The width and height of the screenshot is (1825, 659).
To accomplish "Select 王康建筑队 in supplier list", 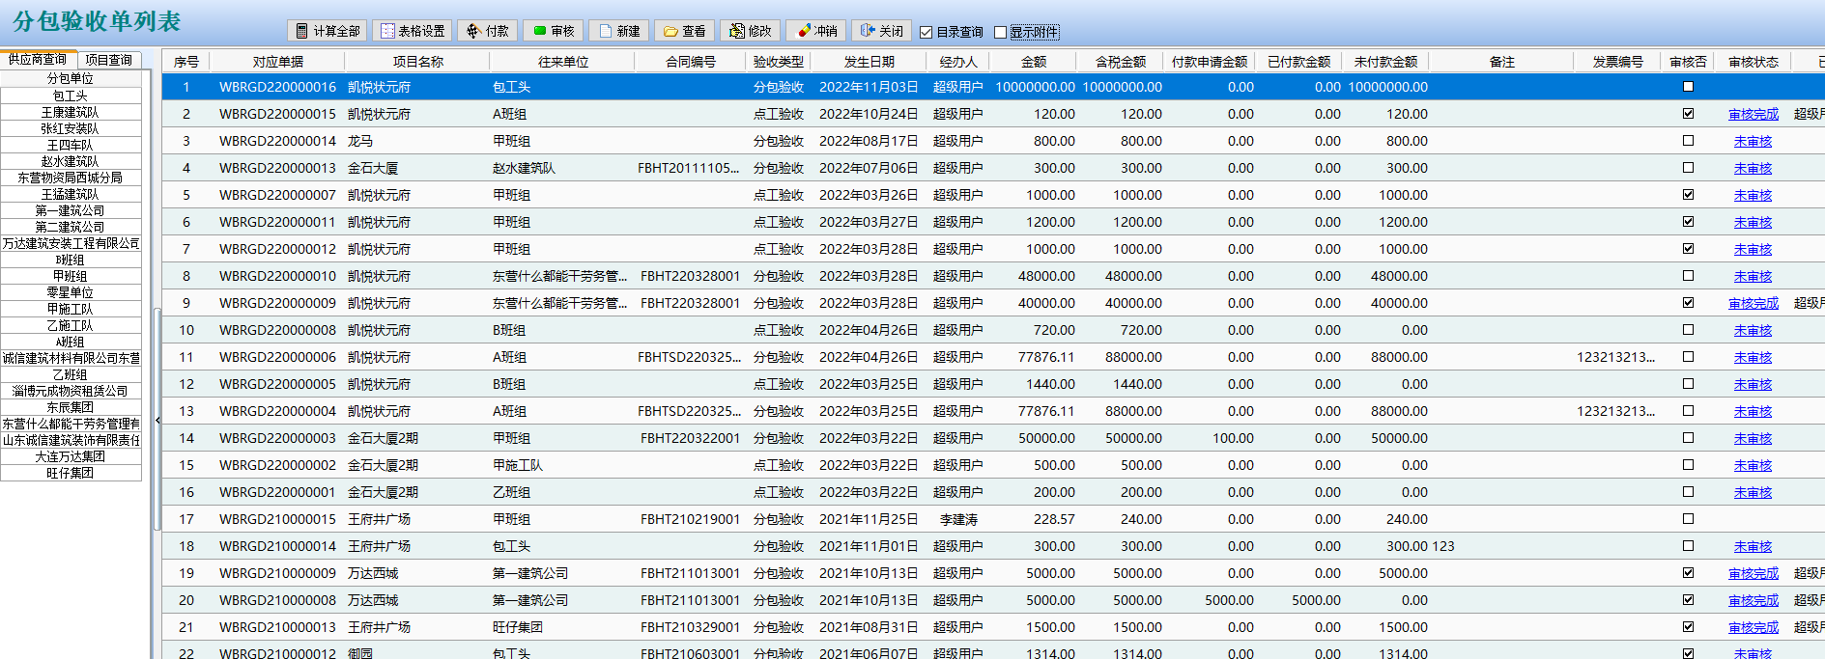I will click(x=71, y=112).
